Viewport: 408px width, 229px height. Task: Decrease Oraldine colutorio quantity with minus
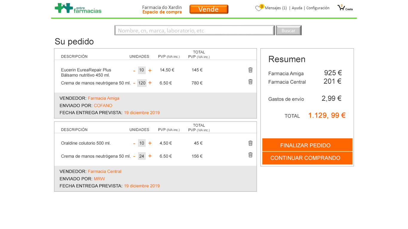click(134, 144)
